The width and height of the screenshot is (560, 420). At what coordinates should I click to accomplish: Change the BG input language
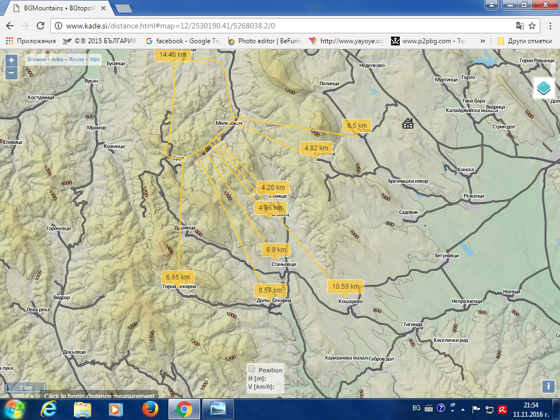click(x=416, y=408)
